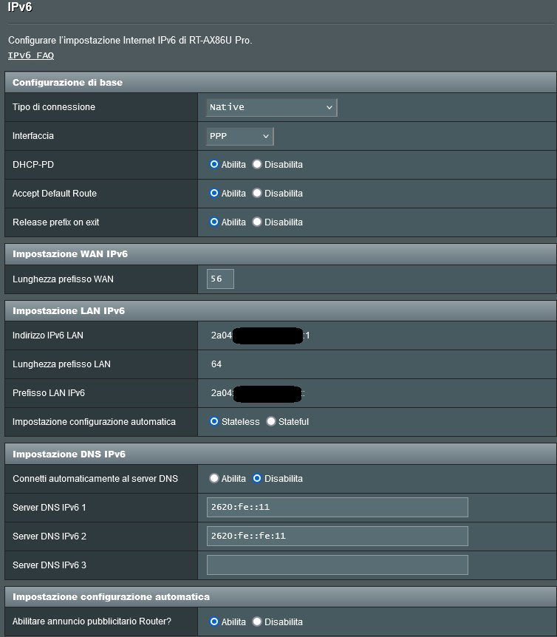Disable Accept Default Route

pyautogui.click(x=257, y=194)
